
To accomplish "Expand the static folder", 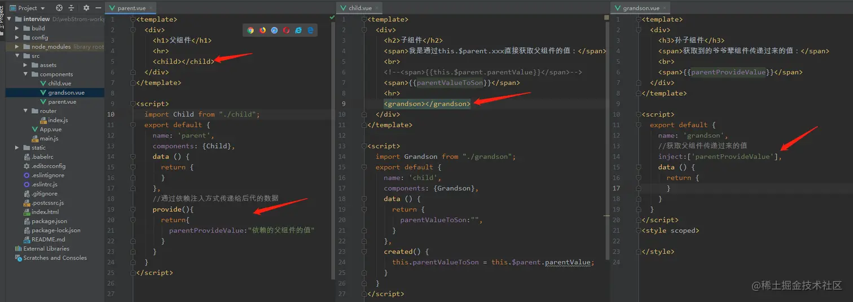I will 18,148.
